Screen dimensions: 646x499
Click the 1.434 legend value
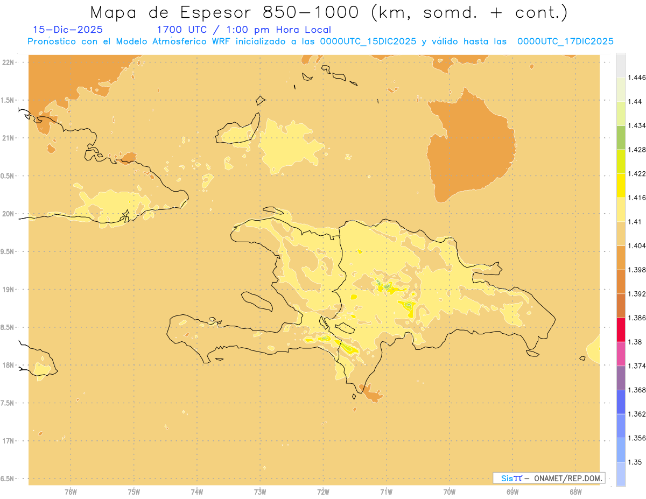coord(637,125)
